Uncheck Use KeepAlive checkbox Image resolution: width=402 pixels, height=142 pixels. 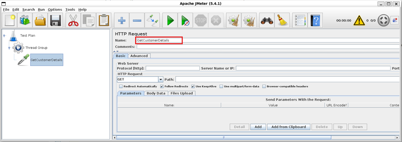click(x=193, y=87)
